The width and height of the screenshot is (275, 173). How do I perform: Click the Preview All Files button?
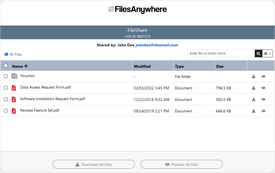click(x=182, y=164)
